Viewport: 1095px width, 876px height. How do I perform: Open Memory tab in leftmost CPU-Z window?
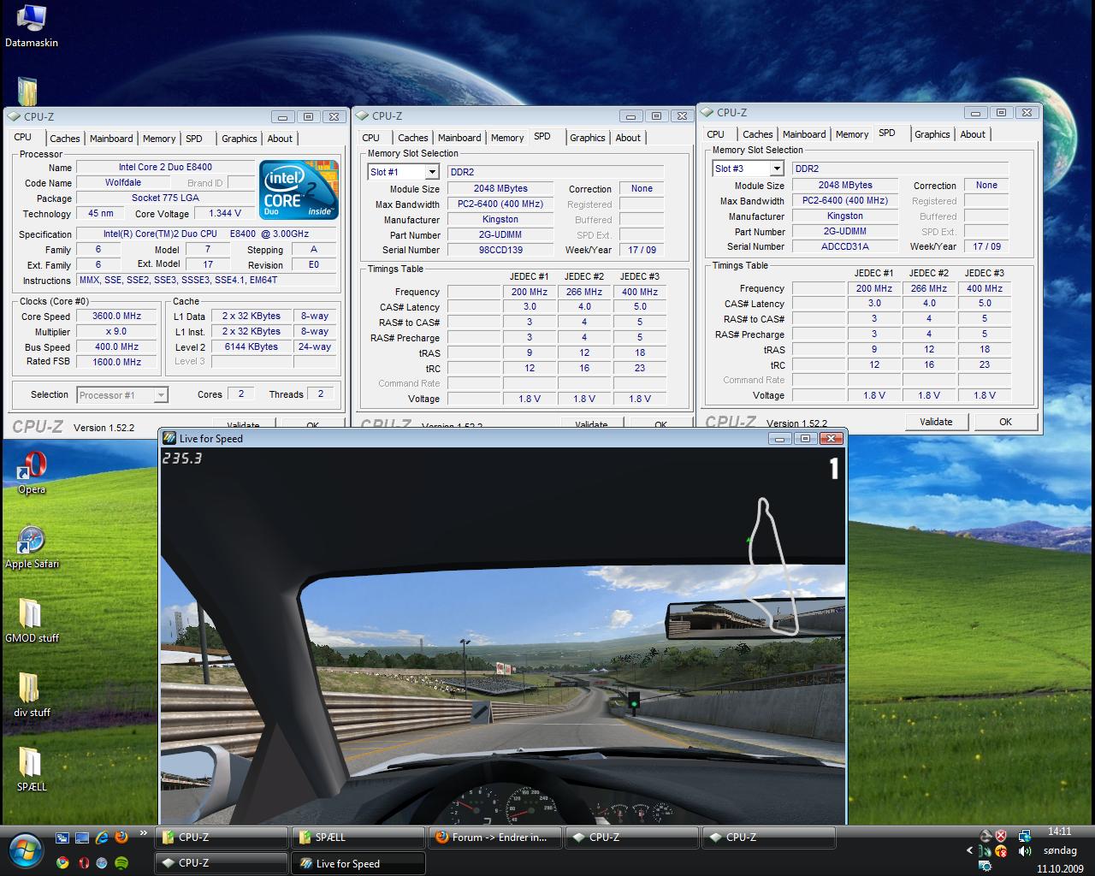pyautogui.click(x=159, y=139)
